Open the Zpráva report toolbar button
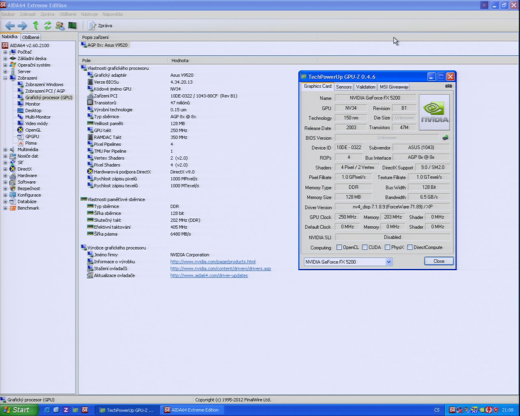The height and width of the screenshot is (416, 520). pyautogui.click(x=100, y=26)
